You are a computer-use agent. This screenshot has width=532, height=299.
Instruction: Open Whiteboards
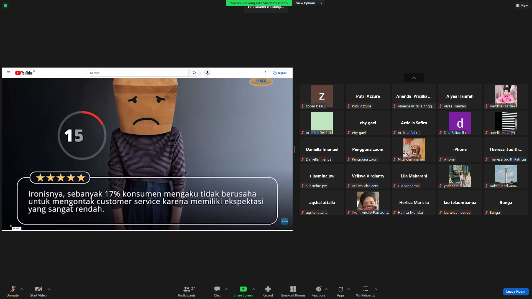pyautogui.click(x=365, y=291)
